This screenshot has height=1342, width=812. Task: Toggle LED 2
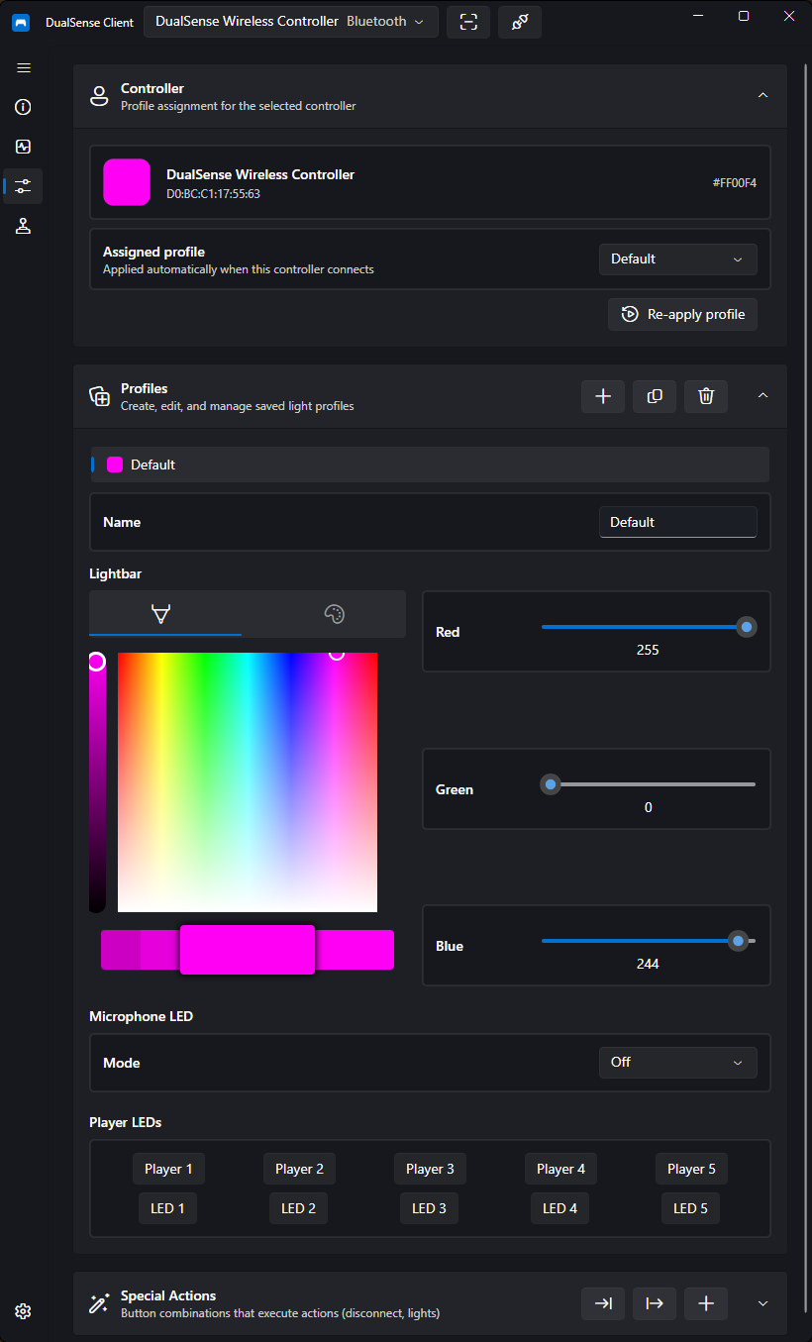[x=298, y=1208]
